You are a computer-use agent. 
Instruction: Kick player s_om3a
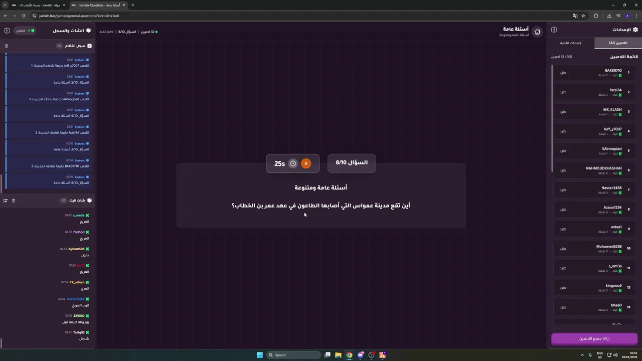(x=563, y=268)
